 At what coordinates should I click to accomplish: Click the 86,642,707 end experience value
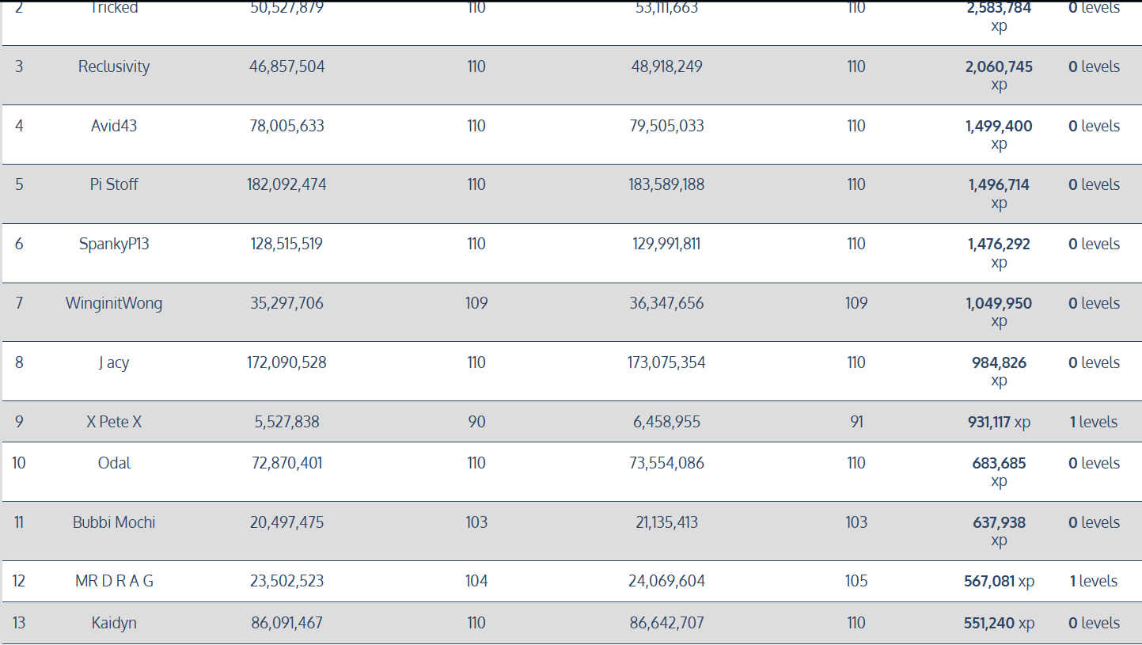(x=666, y=623)
